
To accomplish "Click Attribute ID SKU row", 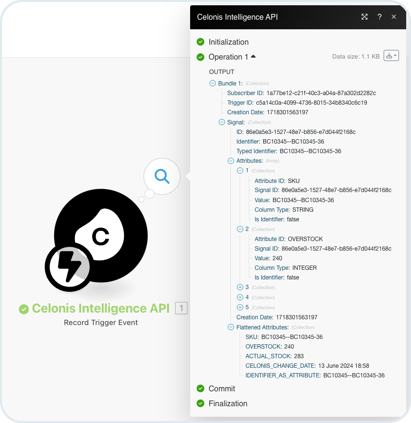I will click(277, 181).
